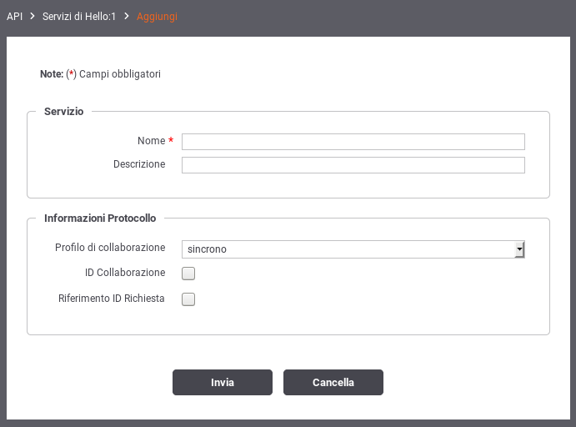This screenshot has height=427, width=576.
Task: Click the Descrizione field label
Action: (139, 164)
